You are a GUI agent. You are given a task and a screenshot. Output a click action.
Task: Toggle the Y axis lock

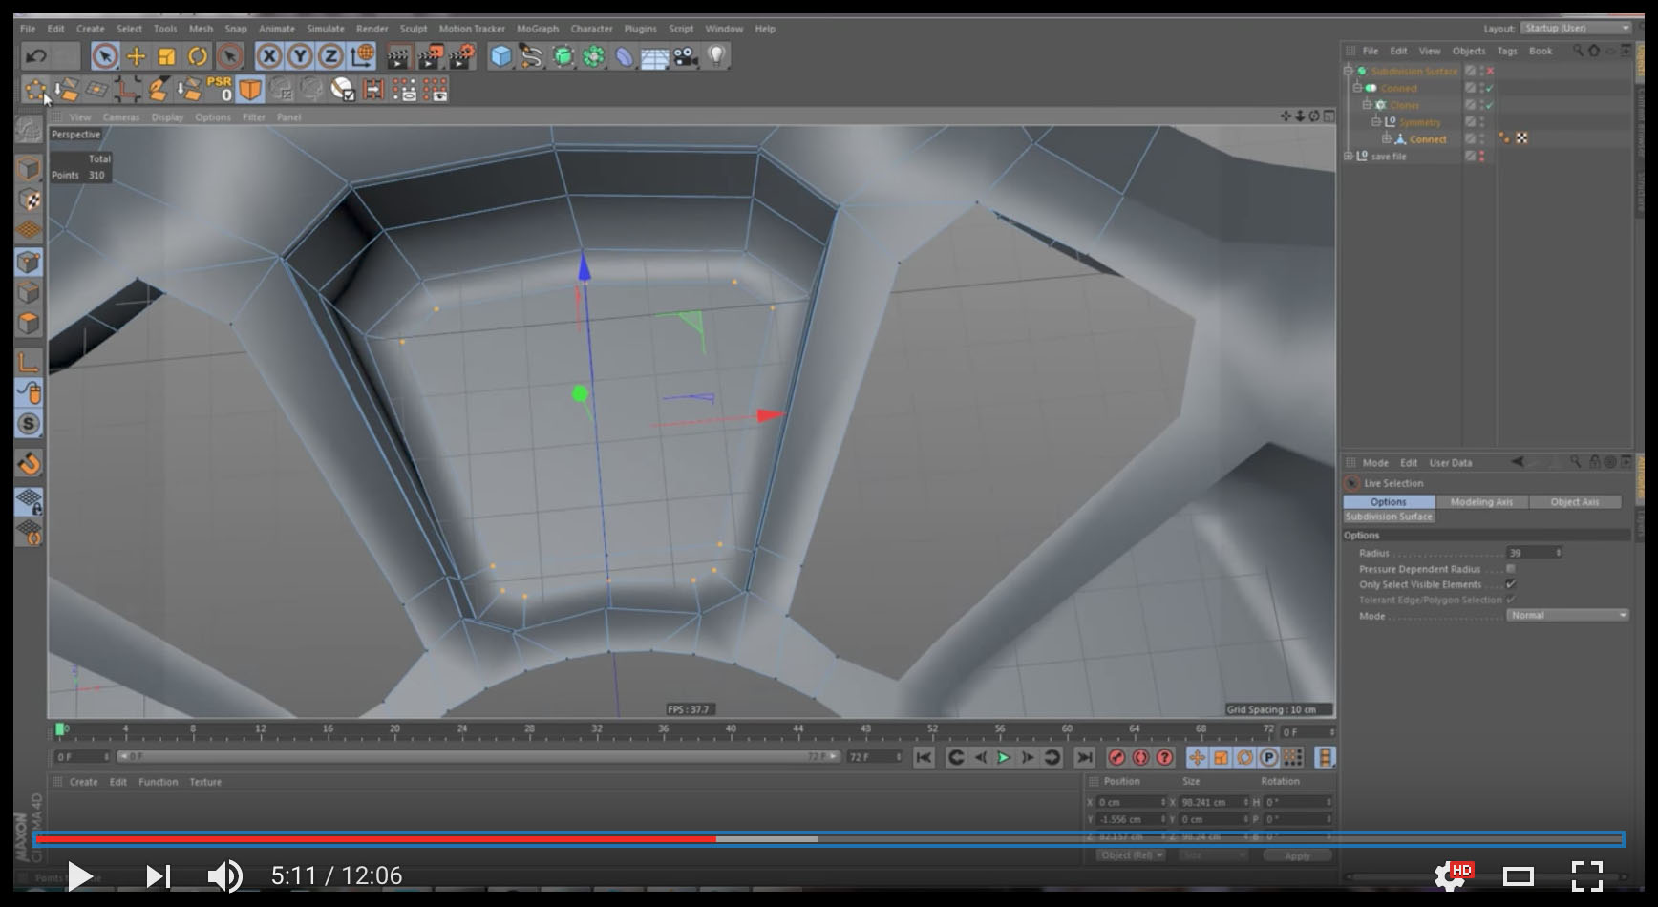pos(300,56)
